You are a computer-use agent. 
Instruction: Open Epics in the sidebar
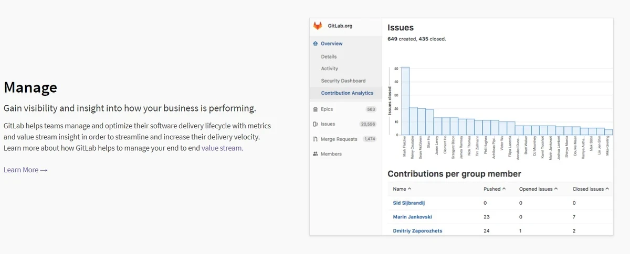tap(327, 109)
